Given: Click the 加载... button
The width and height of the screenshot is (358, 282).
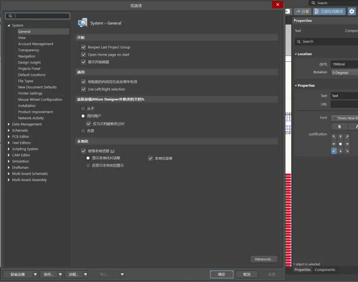Looking at the screenshot, I should click(74, 274).
